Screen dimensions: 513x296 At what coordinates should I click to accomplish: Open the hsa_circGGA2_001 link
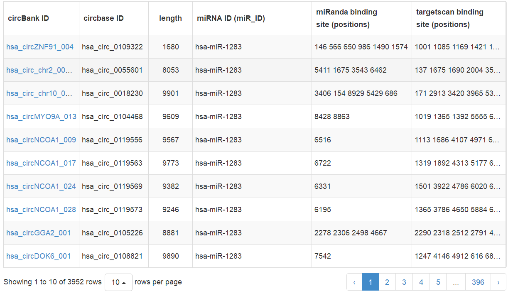click(x=39, y=233)
